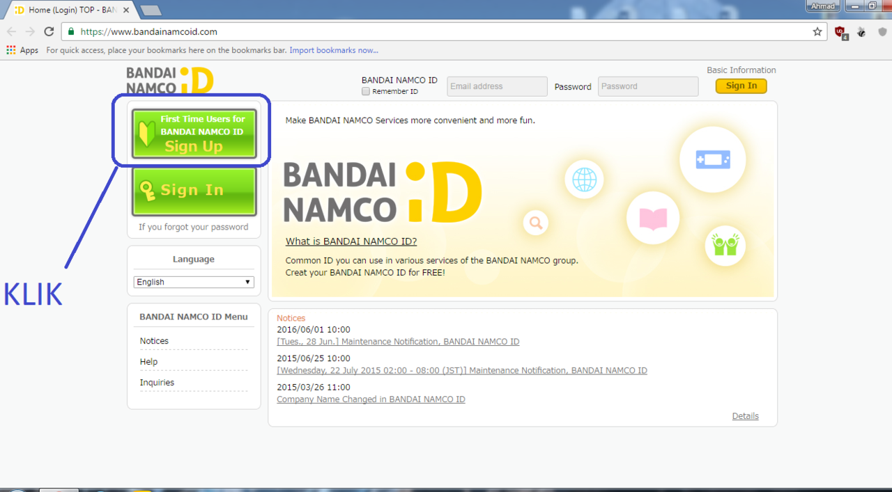The height and width of the screenshot is (492, 892).
Task: Click the Details link under notices
Action: point(745,416)
